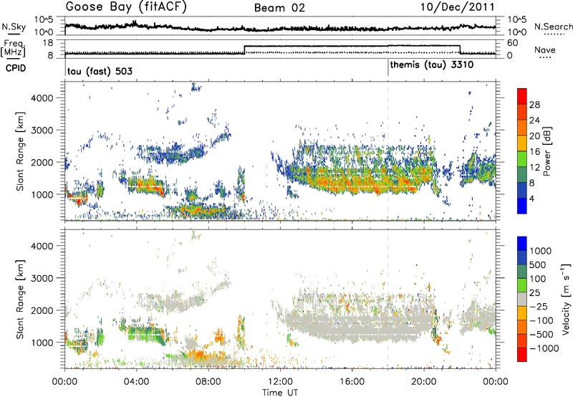Click 'Slant Range [km]' label of power panel

point(20,152)
